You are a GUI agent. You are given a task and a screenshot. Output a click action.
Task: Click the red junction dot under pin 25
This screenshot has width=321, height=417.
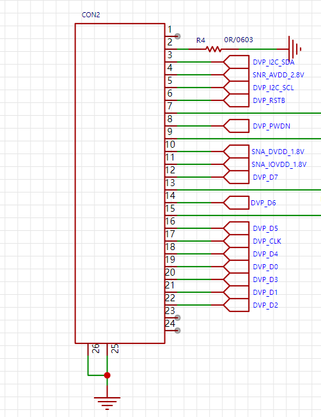pyautogui.click(x=107, y=375)
